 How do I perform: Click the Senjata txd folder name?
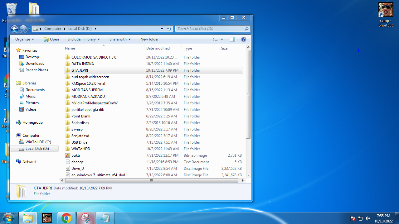(80, 136)
